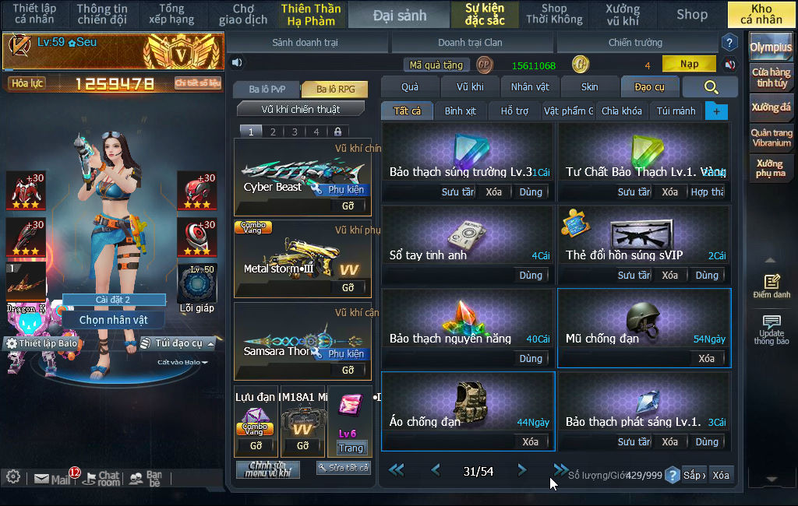Toggle the speaker beside Nạp button
798x506 pixels.
(729, 65)
